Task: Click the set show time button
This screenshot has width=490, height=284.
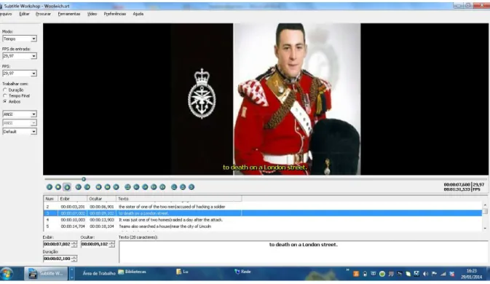Action: [x=136, y=187]
